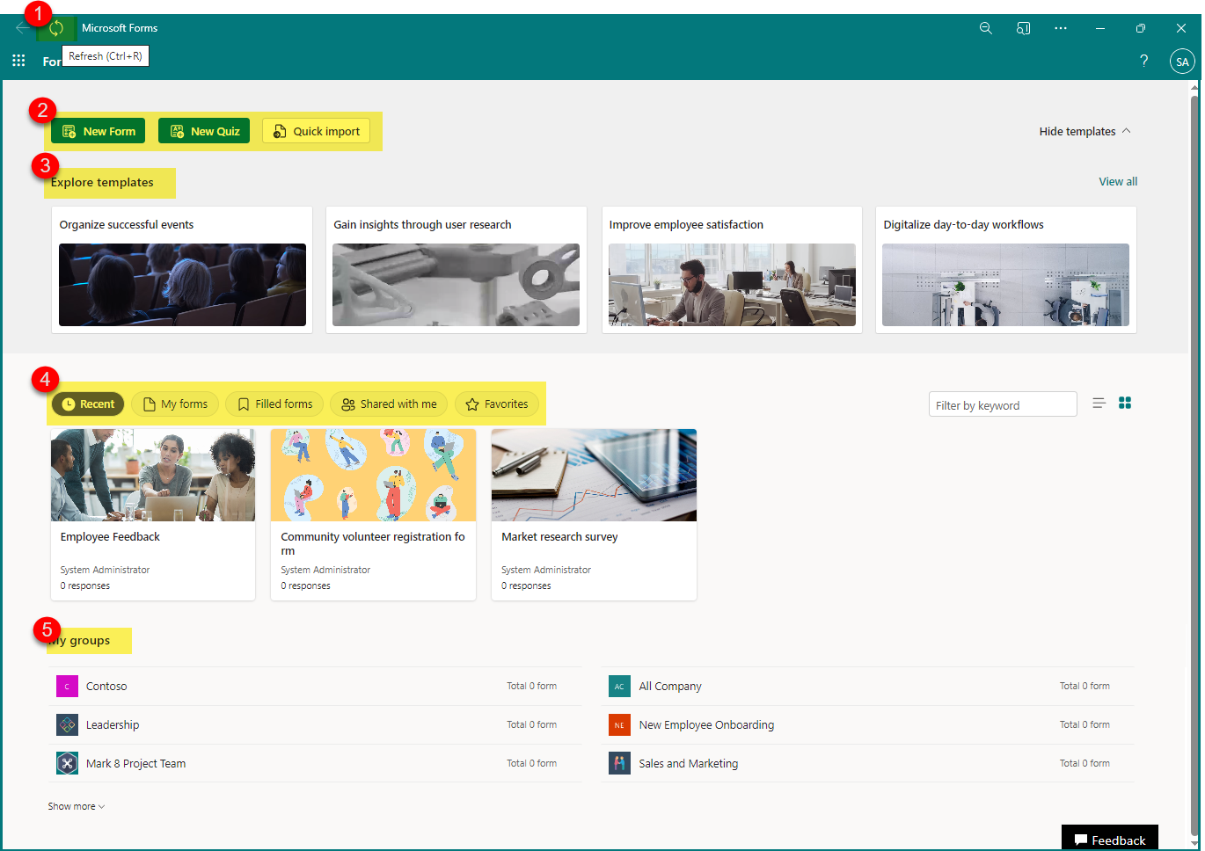Open Help with the question mark icon
Screen dimensions: 1205x851
pos(1143,61)
